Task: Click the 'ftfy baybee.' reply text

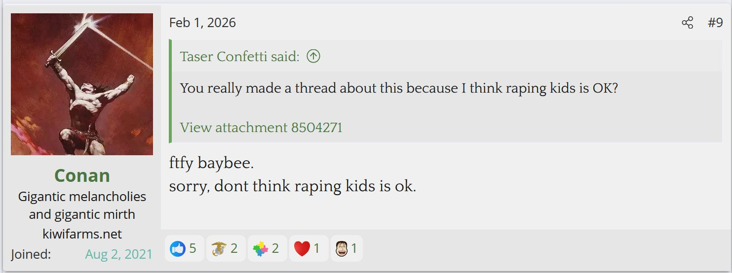Action: pos(211,164)
